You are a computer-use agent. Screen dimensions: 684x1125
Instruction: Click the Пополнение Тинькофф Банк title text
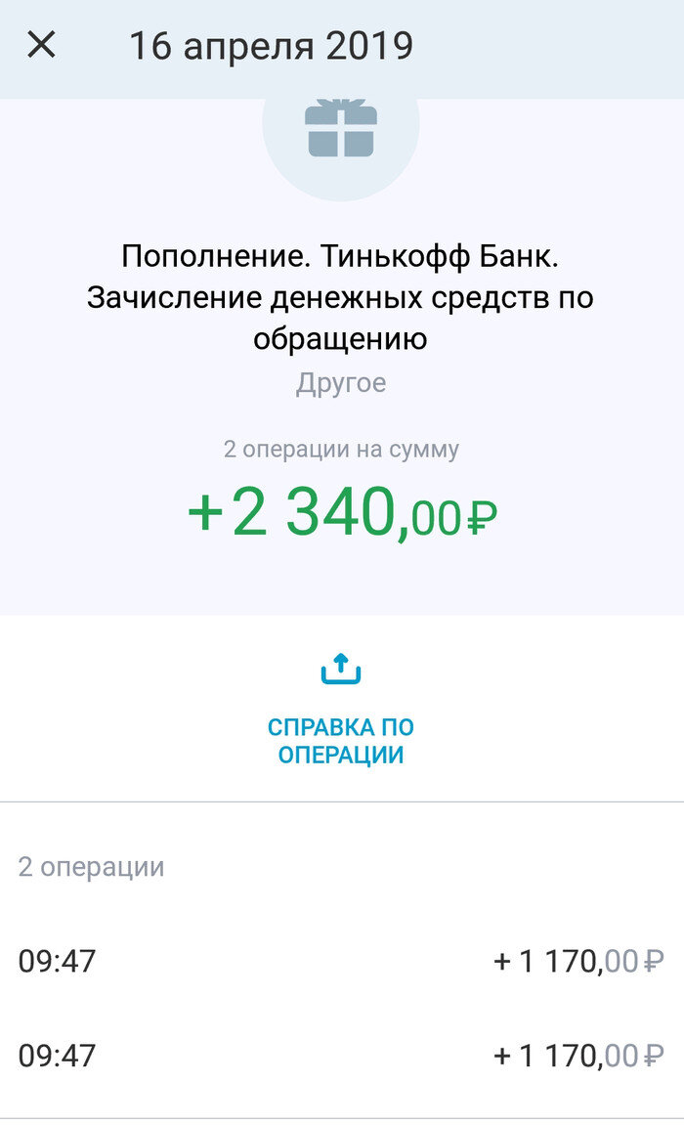(x=340, y=298)
